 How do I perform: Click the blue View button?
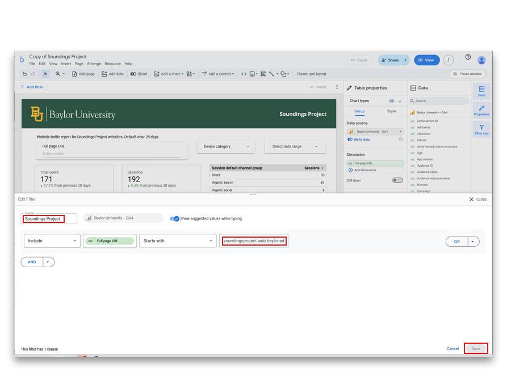(x=426, y=60)
